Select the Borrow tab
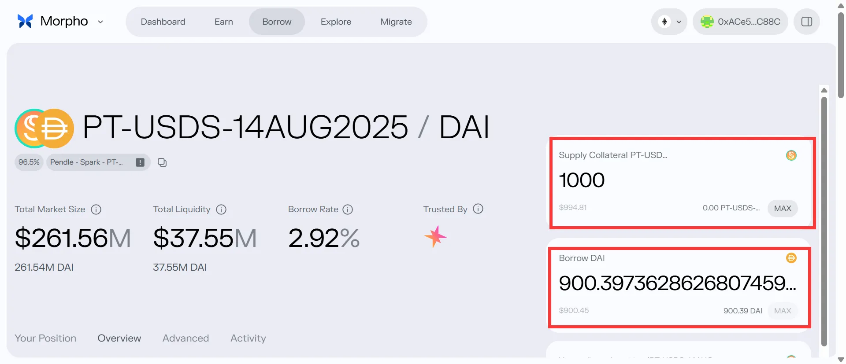Viewport: 846px width, 364px height. [x=277, y=22]
